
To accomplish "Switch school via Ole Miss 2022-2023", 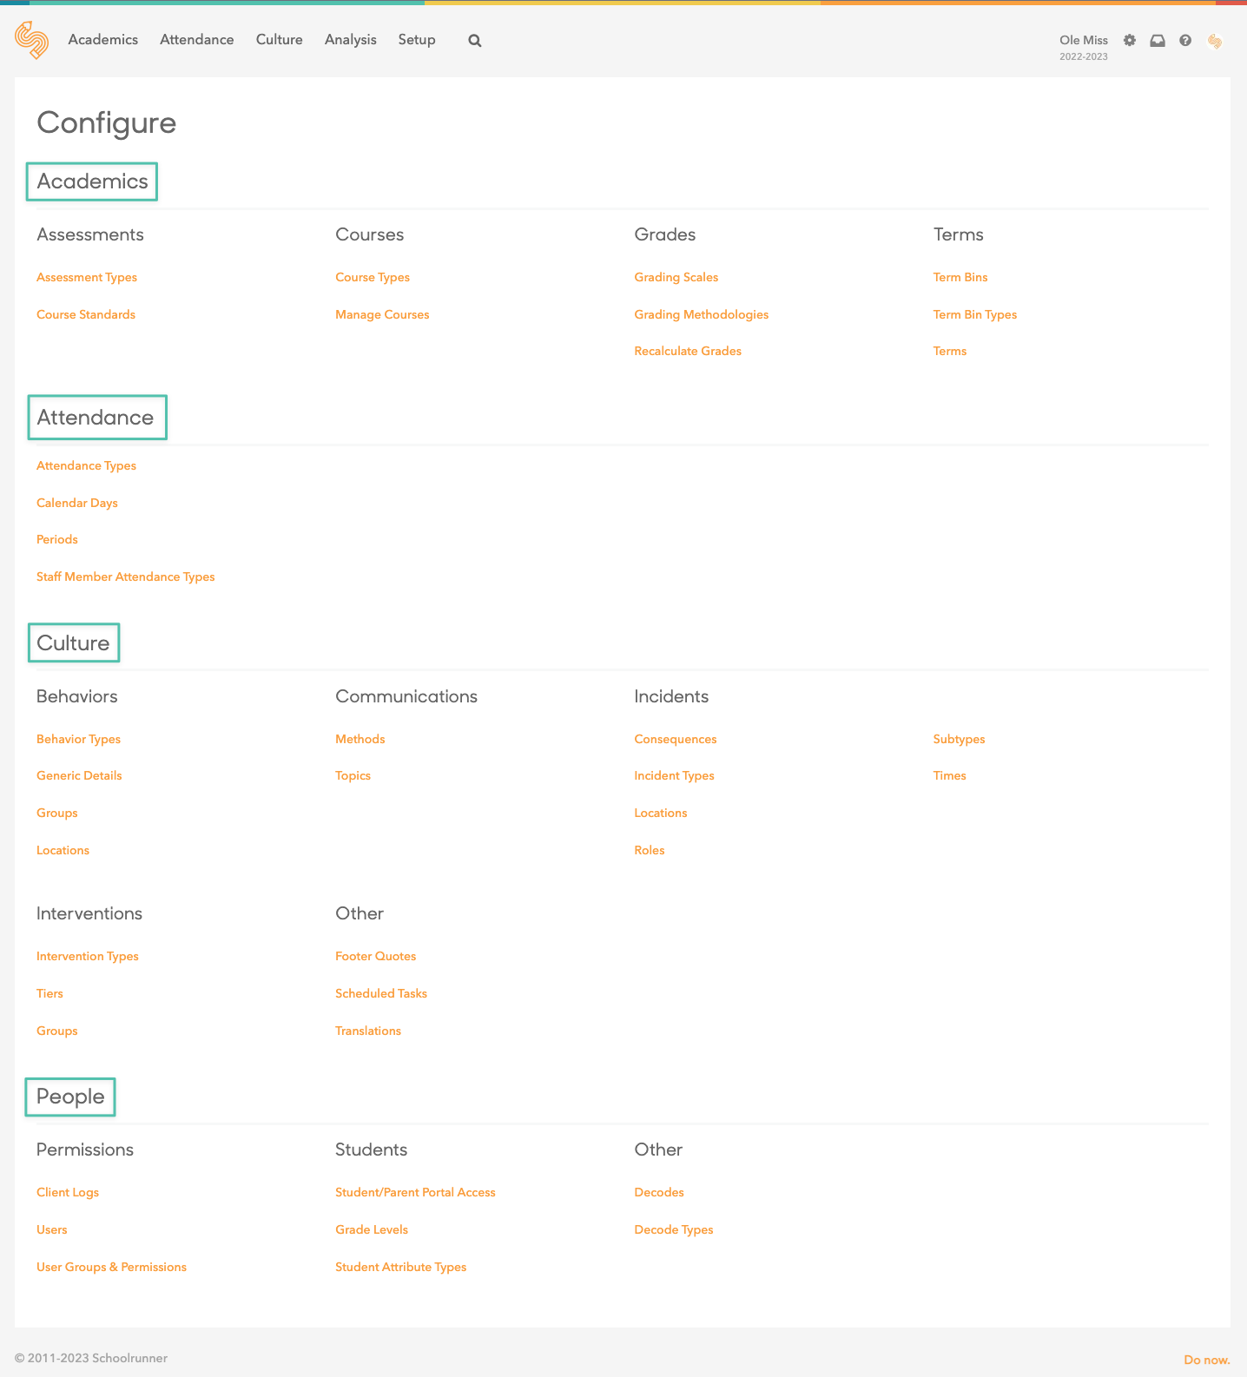I will (1083, 47).
